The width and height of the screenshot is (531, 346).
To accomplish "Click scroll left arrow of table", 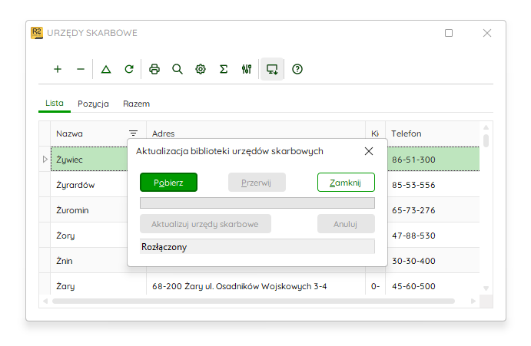I will click(45, 301).
